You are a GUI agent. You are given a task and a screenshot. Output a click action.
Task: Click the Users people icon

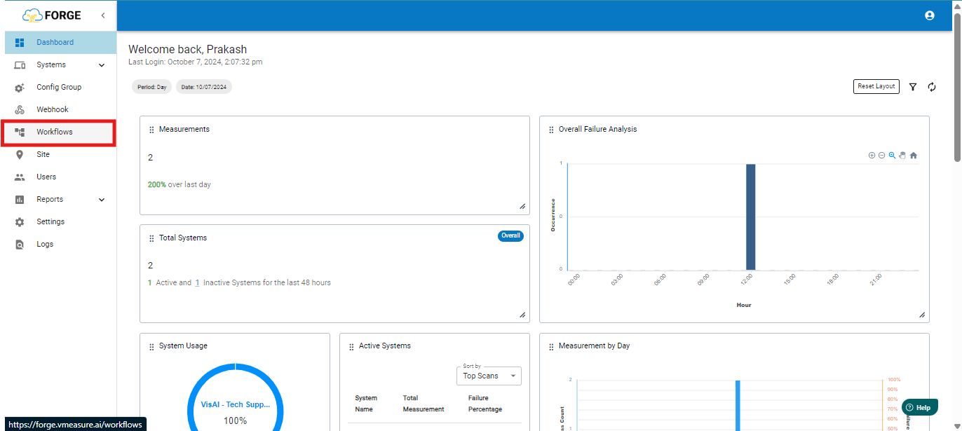tap(20, 177)
